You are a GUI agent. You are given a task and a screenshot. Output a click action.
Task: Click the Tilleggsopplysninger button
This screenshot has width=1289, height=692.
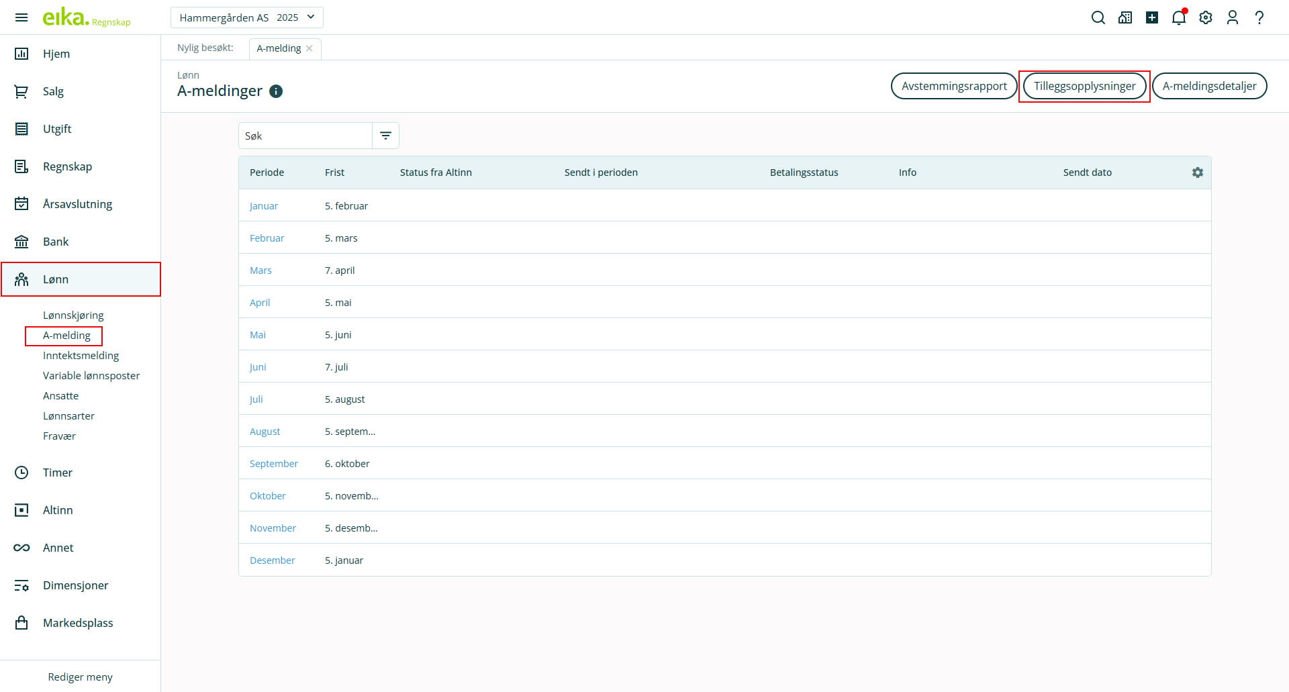[x=1084, y=86]
